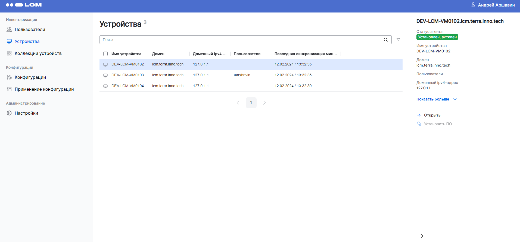Open Применение конфигураций section
The width and height of the screenshot is (520, 242).
point(44,89)
